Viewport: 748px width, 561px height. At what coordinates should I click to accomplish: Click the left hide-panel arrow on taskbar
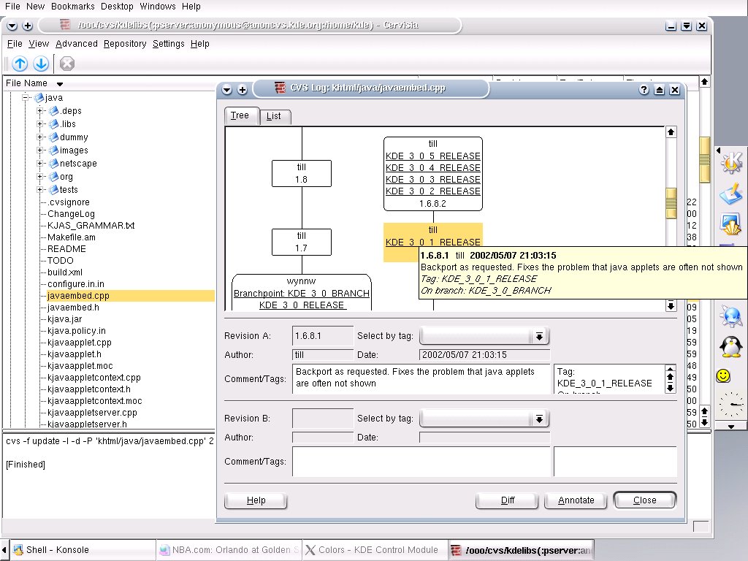point(4,549)
